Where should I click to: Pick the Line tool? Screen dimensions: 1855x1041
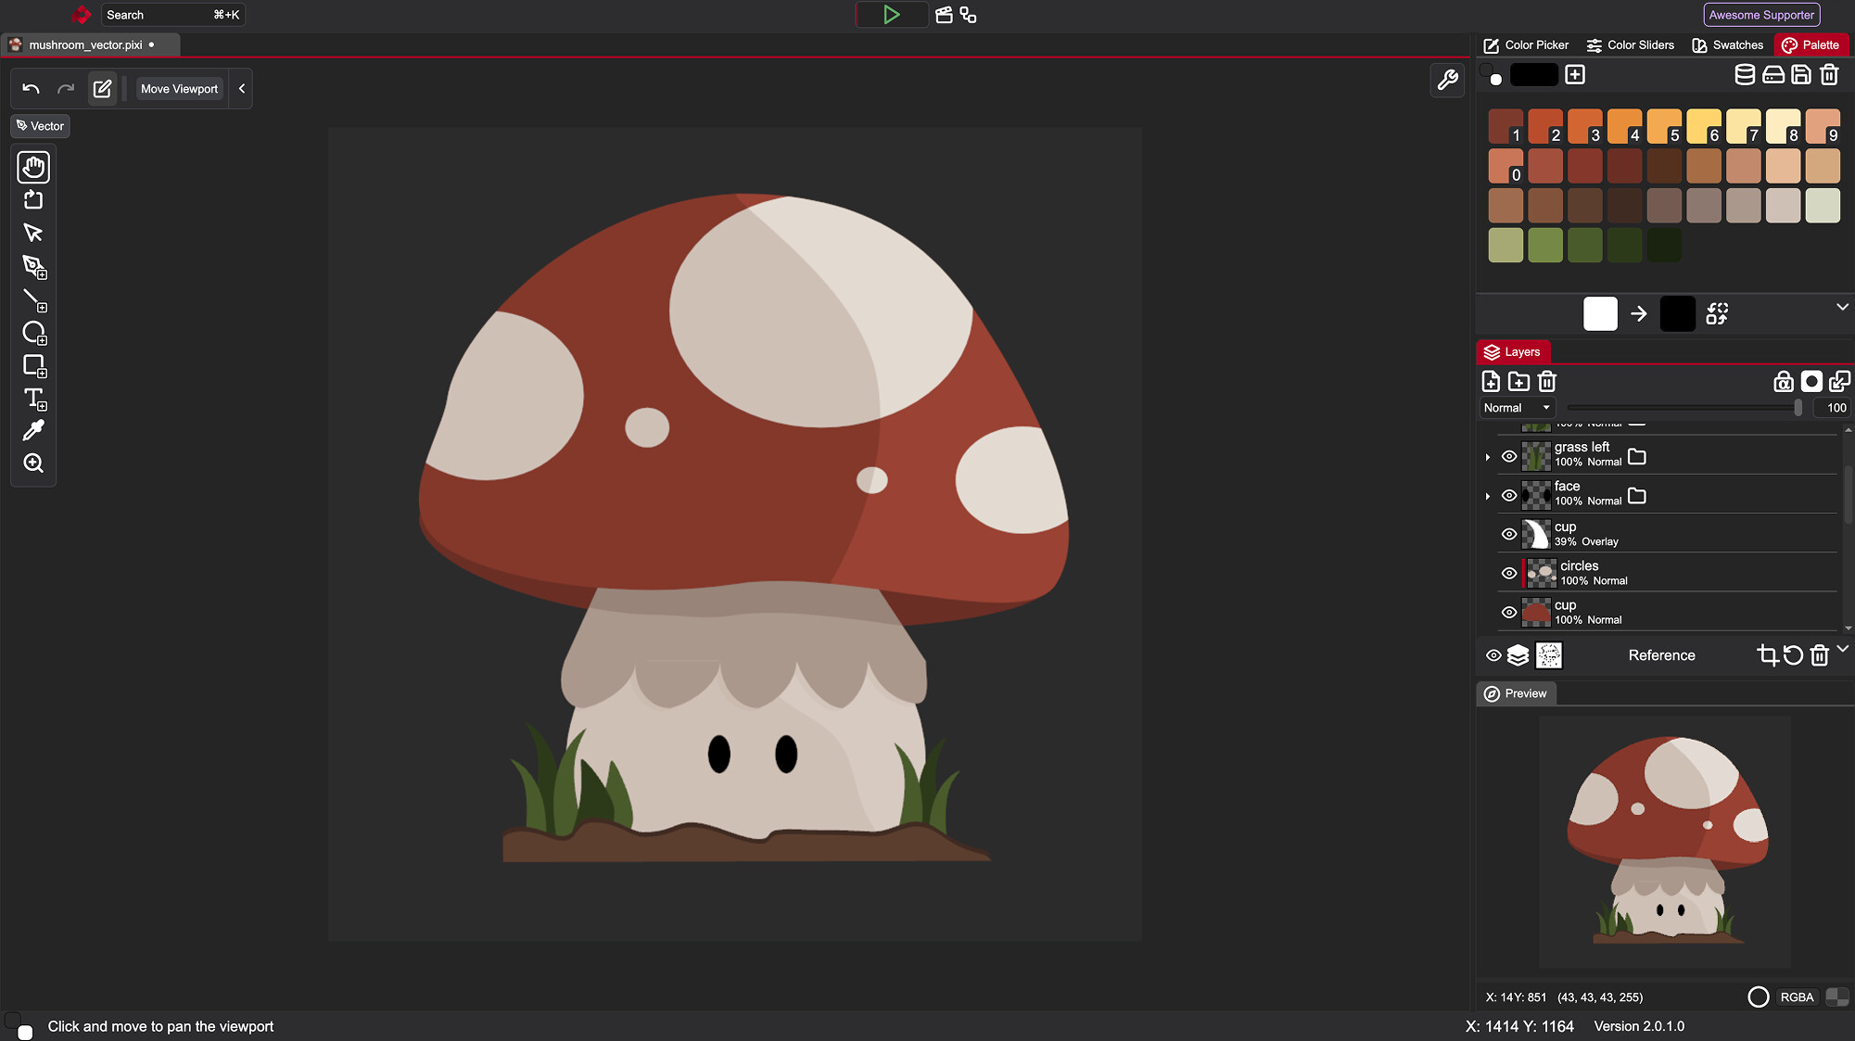33,298
